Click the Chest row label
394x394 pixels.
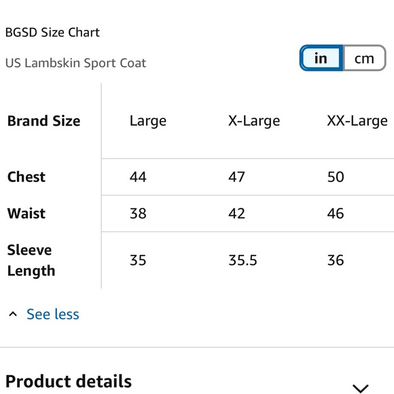click(x=26, y=177)
